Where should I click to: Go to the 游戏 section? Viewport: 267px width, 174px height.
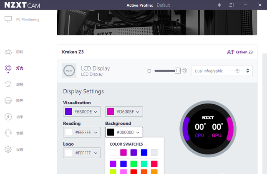20,52
